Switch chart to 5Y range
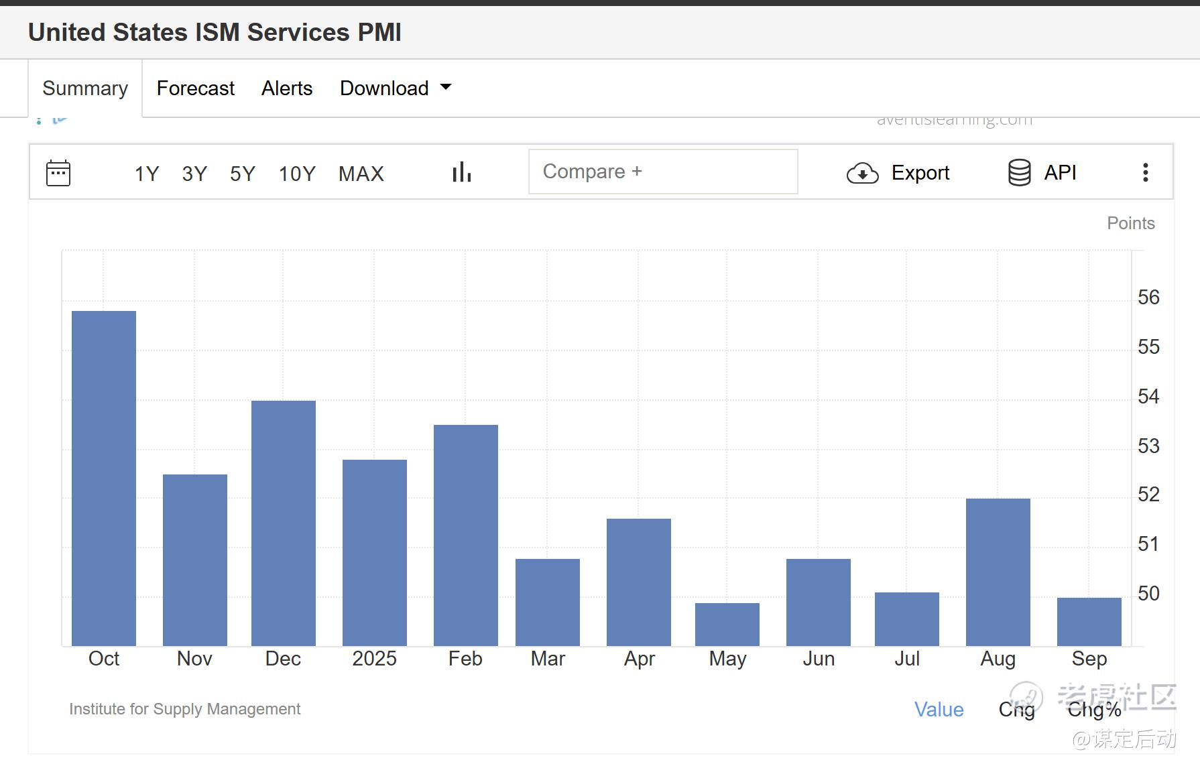 (x=243, y=174)
